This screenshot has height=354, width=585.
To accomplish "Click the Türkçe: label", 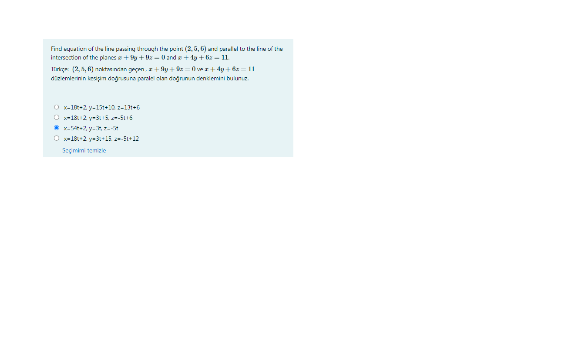I will click(60, 69).
